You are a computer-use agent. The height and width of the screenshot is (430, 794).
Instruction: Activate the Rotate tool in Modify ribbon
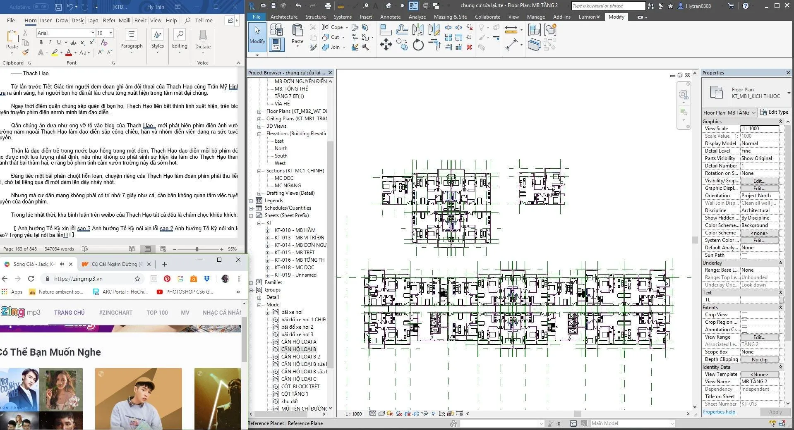(418, 45)
